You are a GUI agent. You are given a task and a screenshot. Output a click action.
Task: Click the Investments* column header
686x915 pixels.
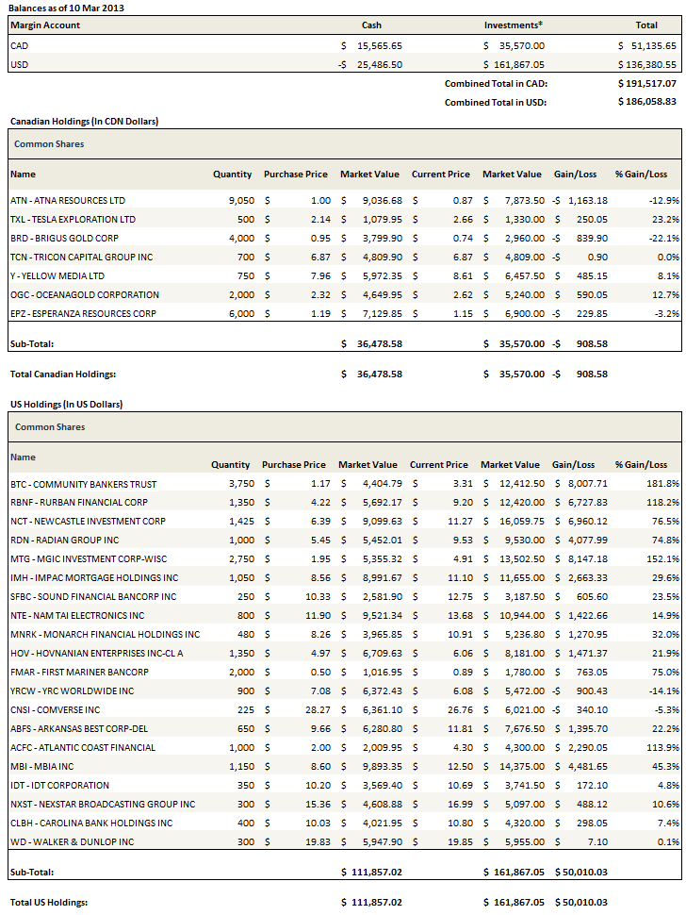tap(514, 25)
